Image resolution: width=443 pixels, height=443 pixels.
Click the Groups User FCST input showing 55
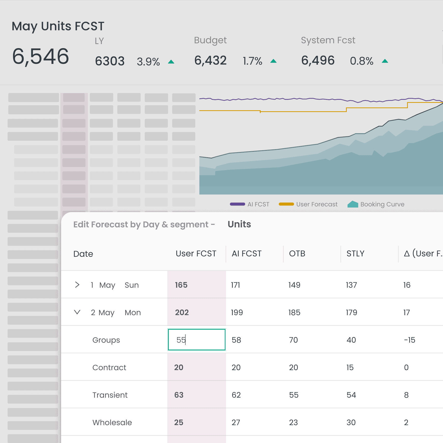(196, 340)
